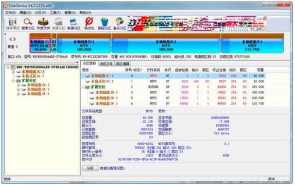Open the Backup Partition (备份分区) tool
Viewport: 295px width, 186px height.
tap(120, 24)
